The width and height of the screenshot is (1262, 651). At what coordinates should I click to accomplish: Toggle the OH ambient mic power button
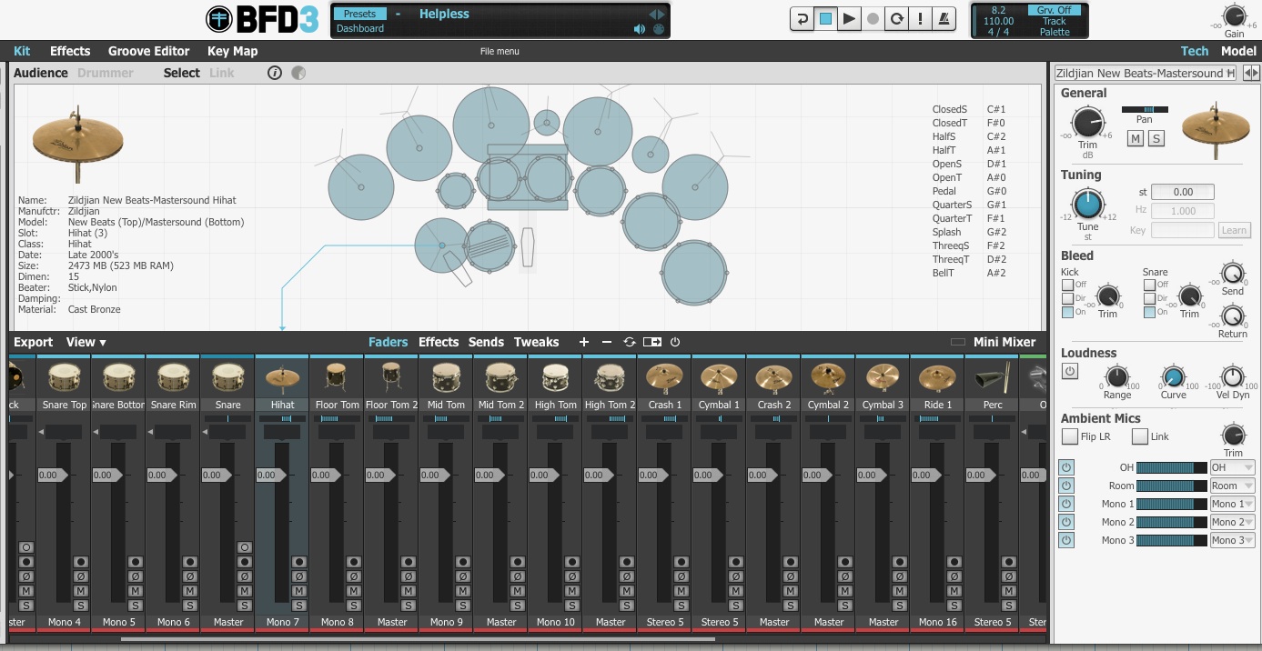pyautogui.click(x=1066, y=467)
